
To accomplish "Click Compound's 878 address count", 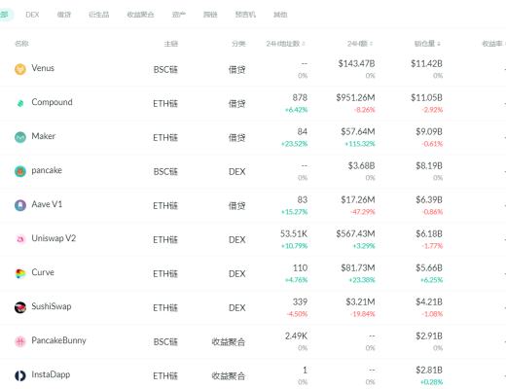I will [x=300, y=97].
